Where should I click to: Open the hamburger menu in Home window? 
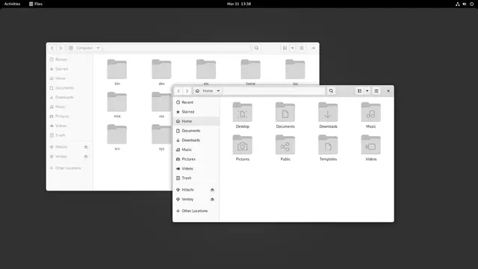tap(376, 91)
